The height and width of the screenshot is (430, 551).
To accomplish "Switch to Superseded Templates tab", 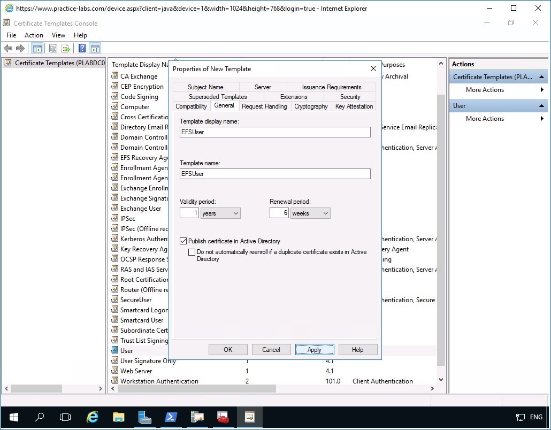I will [x=218, y=97].
